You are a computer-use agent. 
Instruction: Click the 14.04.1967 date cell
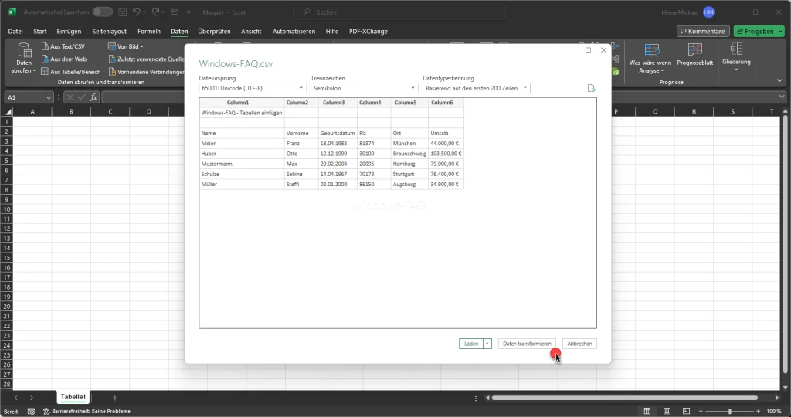[x=338, y=174]
